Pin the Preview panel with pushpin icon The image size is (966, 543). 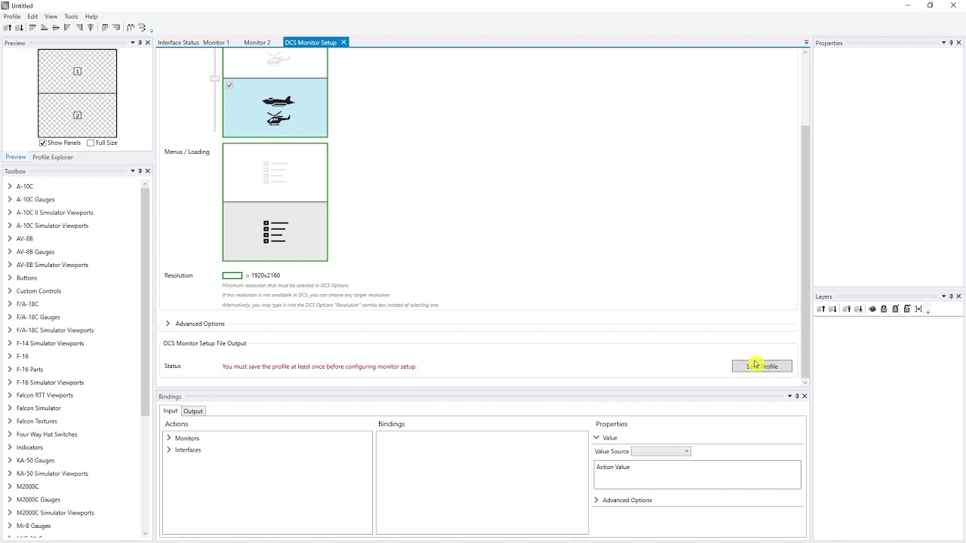tap(140, 43)
